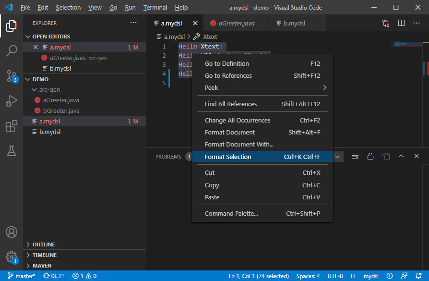The image size is (429, 281).
Task: Click the Explorer more actions ellipsis
Action: click(x=133, y=23)
